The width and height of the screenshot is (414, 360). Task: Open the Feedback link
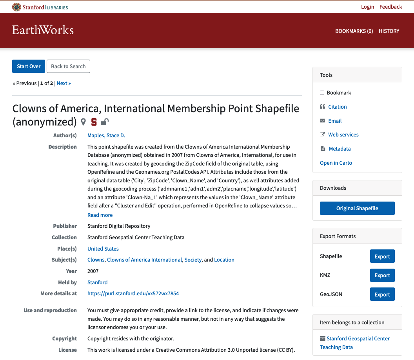click(x=390, y=7)
